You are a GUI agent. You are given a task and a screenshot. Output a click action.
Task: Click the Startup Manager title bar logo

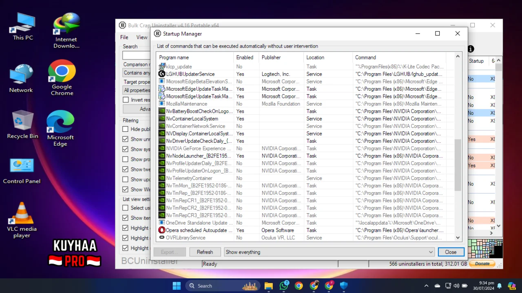158,34
